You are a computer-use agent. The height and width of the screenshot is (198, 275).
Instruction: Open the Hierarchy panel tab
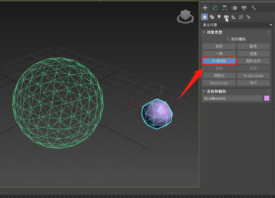(x=224, y=8)
